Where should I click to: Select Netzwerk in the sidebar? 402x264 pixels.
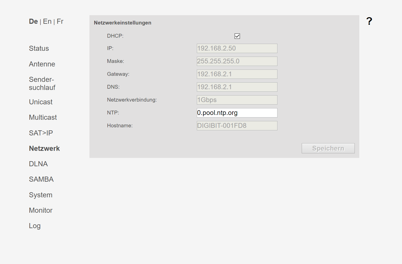coord(44,149)
